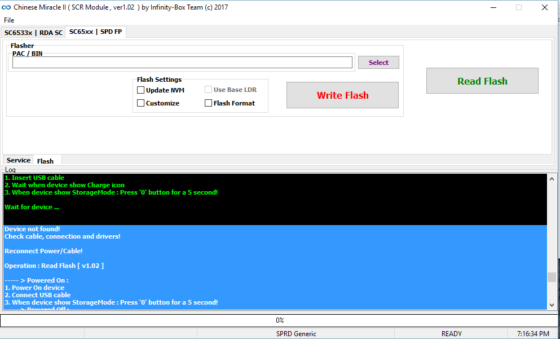Click '----- > Powered On :' log line

tap(37, 280)
